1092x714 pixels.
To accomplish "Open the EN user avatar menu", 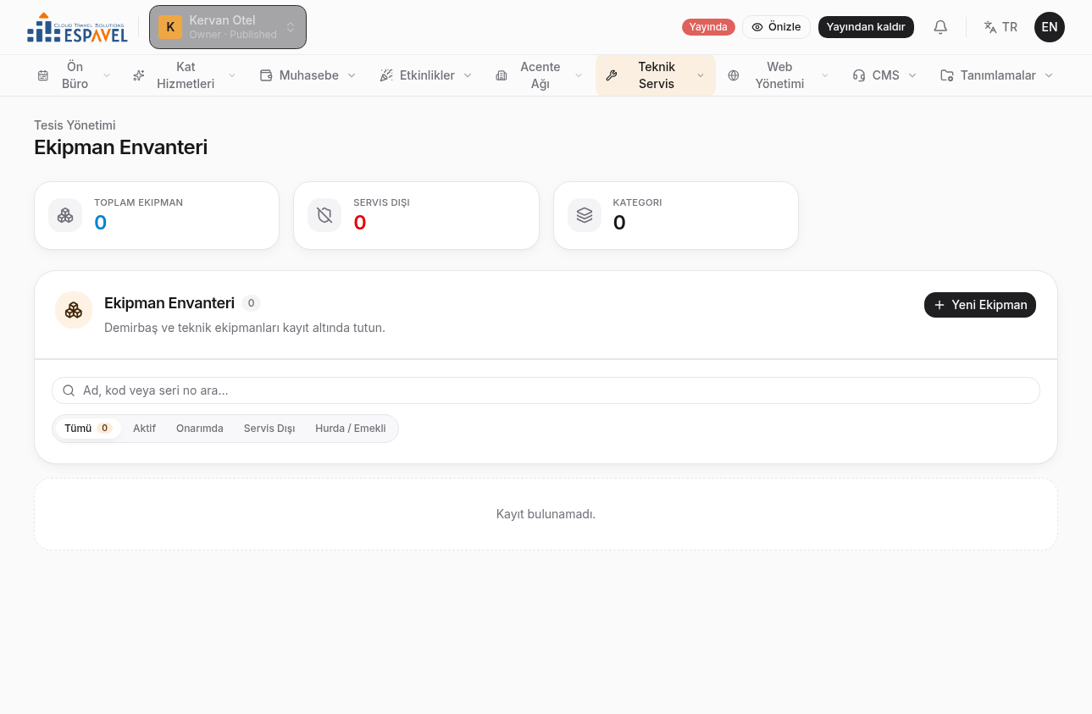I will pos(1050,27).
